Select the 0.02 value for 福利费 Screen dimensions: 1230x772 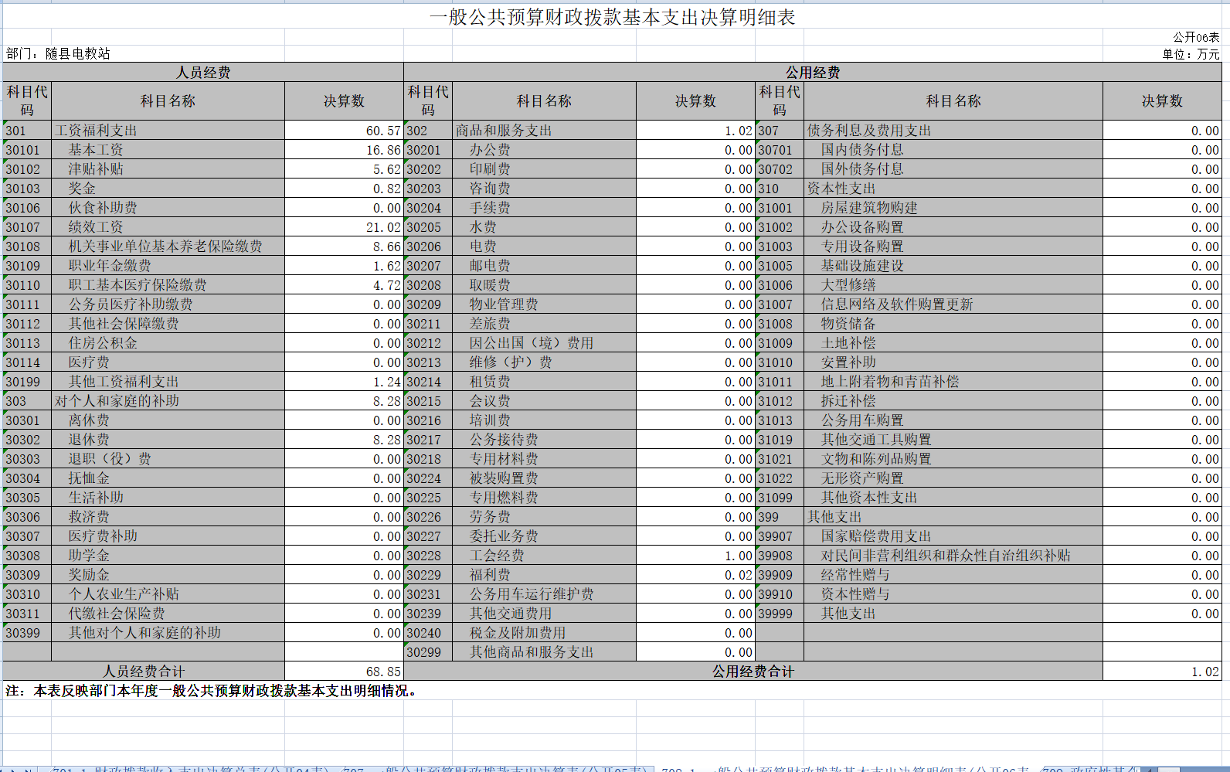pyautogui.click(x=695, y=575)
